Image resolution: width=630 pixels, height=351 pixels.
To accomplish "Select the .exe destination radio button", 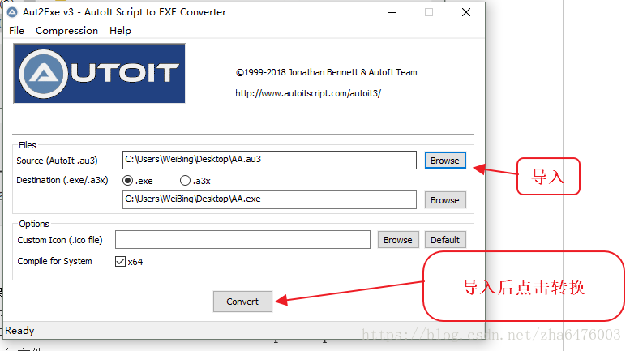I will 138,181.
